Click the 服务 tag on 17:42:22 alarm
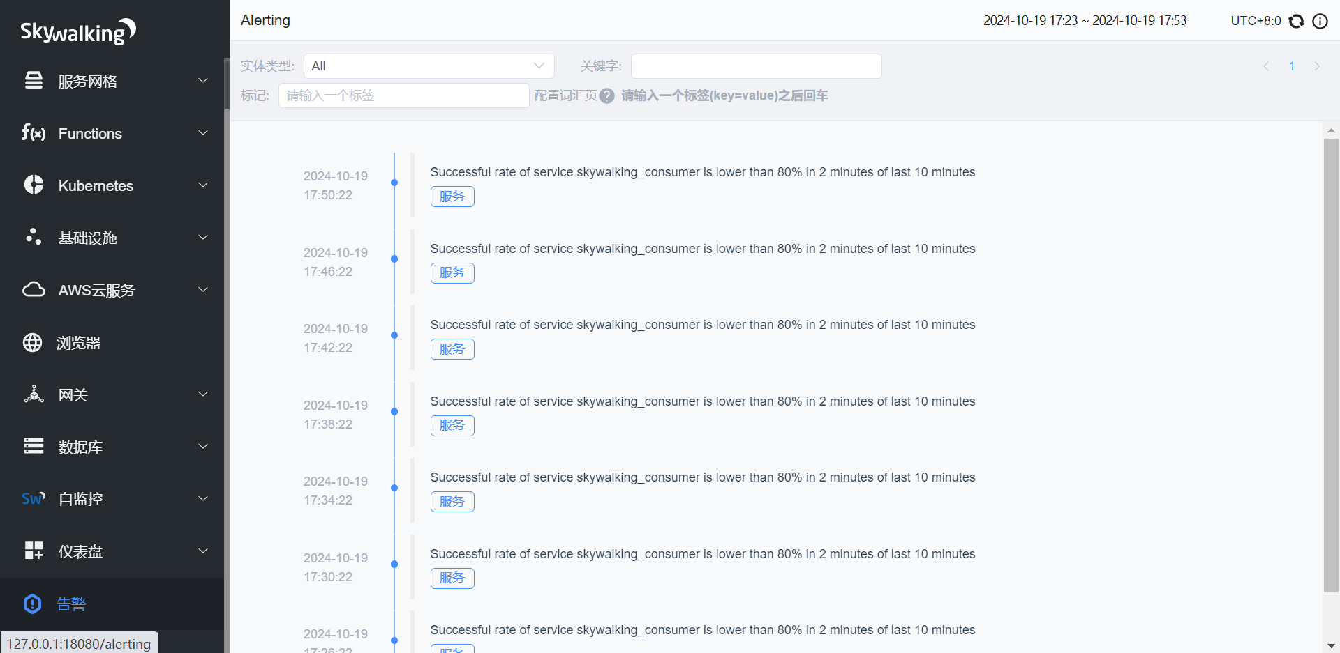The width and height of the screenshot is (1340, 653). [x=452, y=349]
